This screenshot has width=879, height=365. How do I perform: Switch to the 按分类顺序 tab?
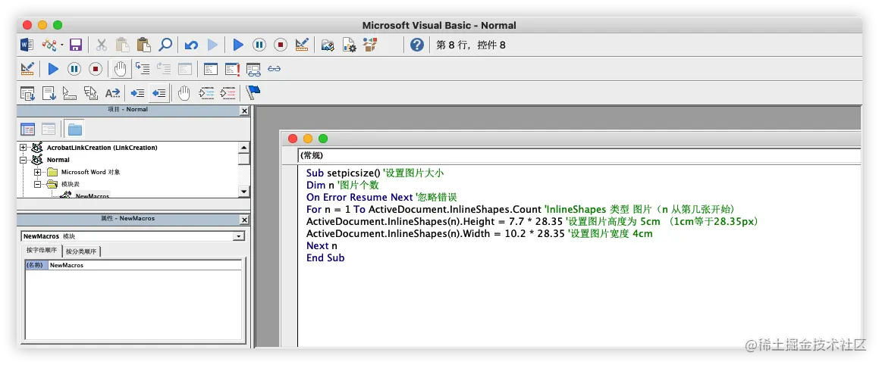(x=81, y=251)
